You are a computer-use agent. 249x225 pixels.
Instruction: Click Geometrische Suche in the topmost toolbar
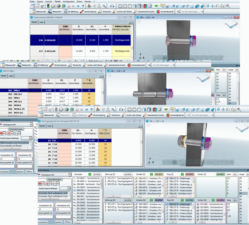(x=144, y=12)
